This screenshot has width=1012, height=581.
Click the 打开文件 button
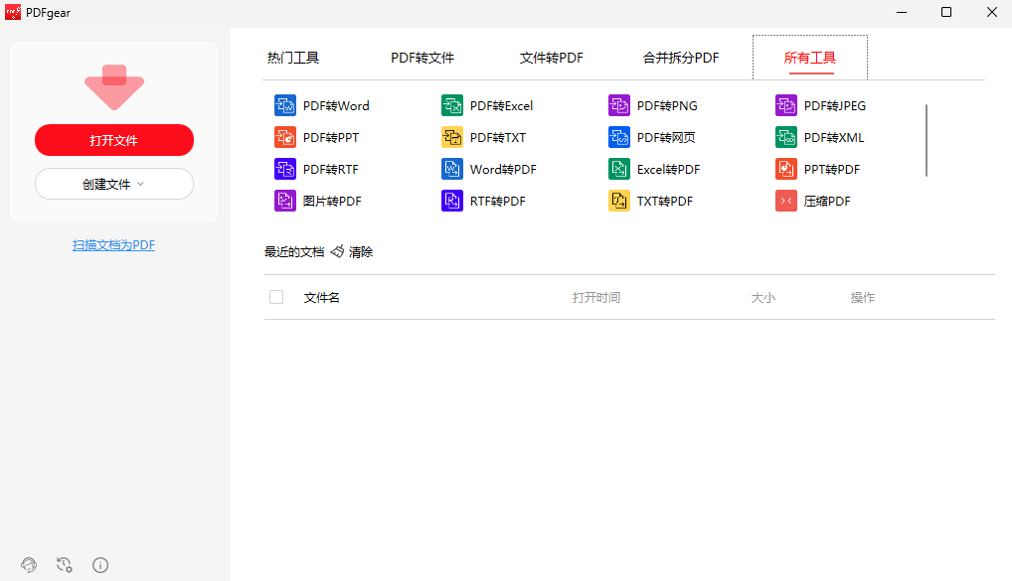tap(113, 140)
